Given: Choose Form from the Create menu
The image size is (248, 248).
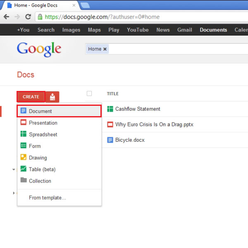Looking at the screenshot, I should [x=59, y=146].
